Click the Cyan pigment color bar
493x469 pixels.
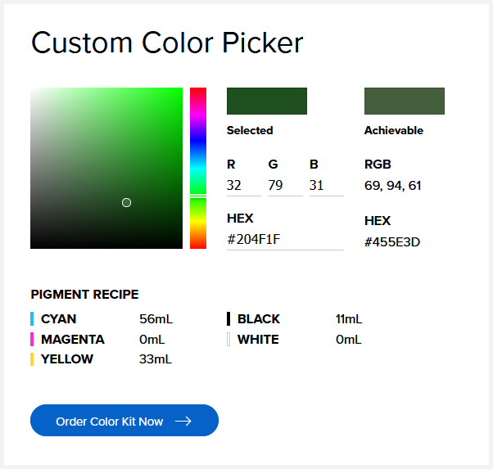point(32,319)
